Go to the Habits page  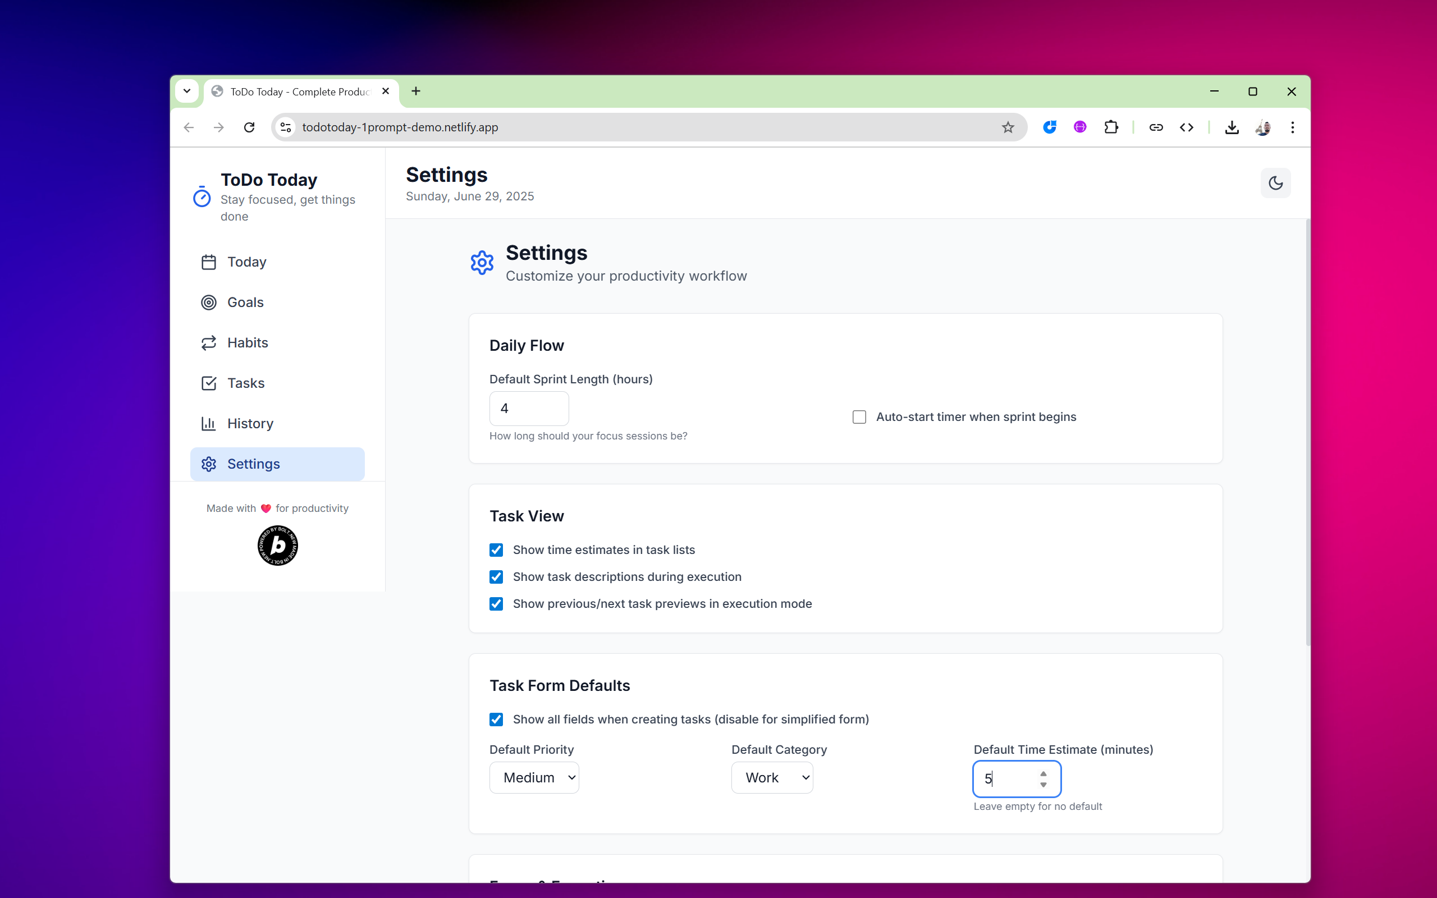(247, 343)
